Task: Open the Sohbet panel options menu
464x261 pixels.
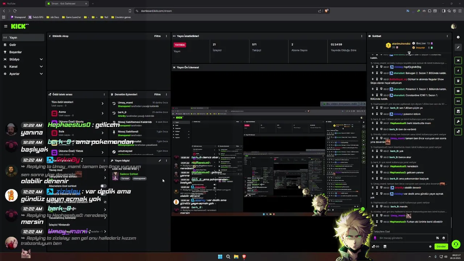Action: [447, 36]
